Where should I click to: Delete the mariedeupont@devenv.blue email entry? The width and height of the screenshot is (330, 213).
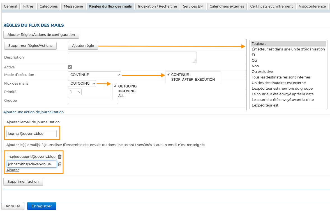[60, 156]
